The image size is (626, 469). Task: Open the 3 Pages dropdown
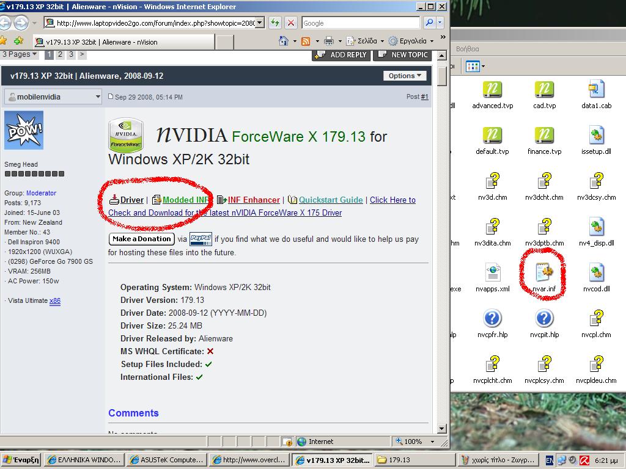point(19,54)
